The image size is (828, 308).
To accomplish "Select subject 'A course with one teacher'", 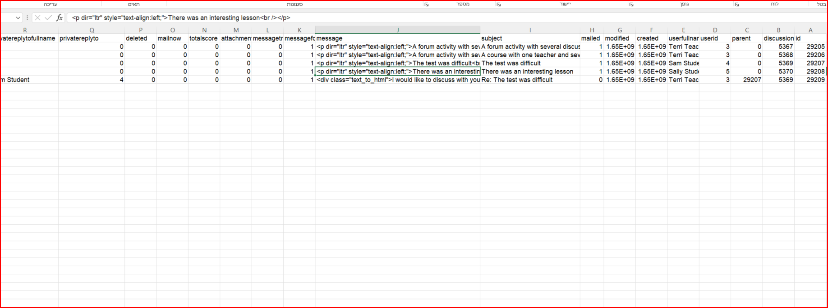I will pyautogui.click(x=530, y=55).
